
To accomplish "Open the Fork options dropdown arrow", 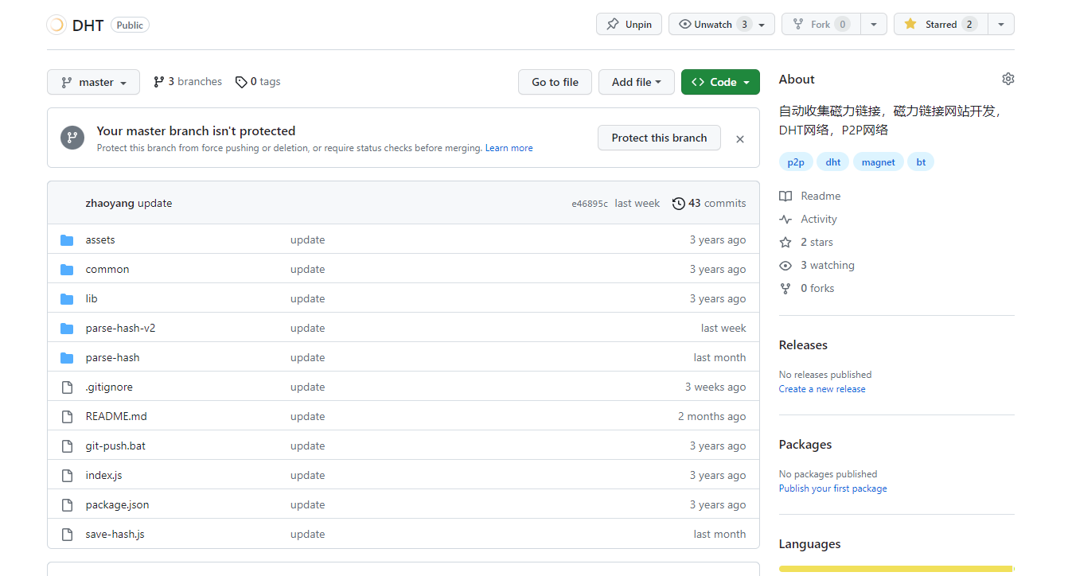I will tap(874, 25).
